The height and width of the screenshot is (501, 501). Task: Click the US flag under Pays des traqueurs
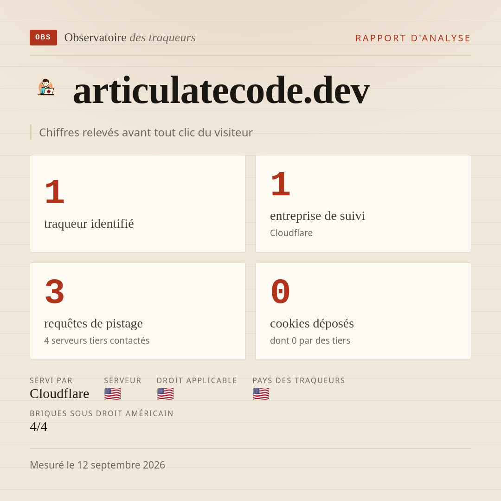[261, 394]
